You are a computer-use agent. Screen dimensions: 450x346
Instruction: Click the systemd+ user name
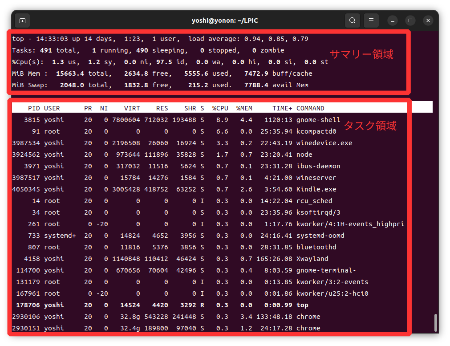[60, 236]
